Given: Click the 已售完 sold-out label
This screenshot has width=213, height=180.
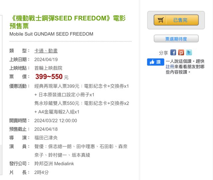Looking at the screenshot, I should (x=180, y=20).
